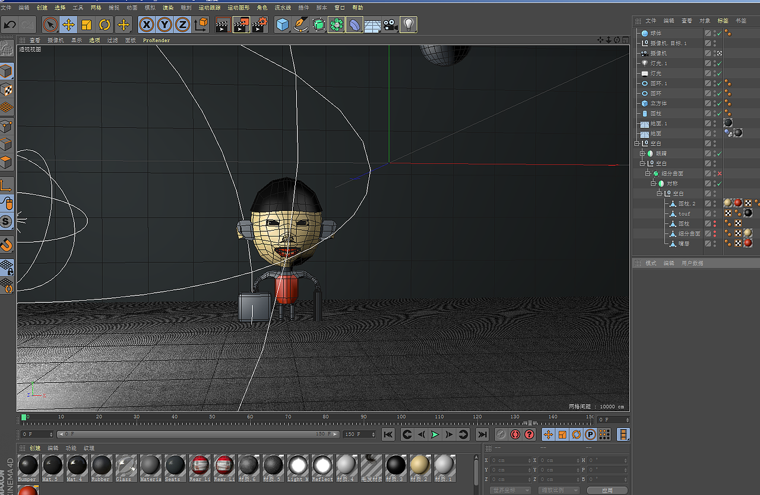
Task: Click the Undo arrow icon
Action: (9, 24)
